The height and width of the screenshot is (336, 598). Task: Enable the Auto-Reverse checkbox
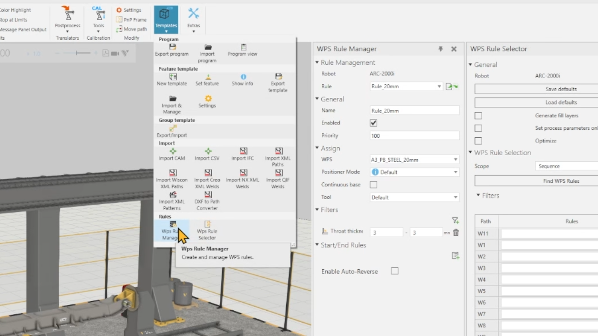394,271
